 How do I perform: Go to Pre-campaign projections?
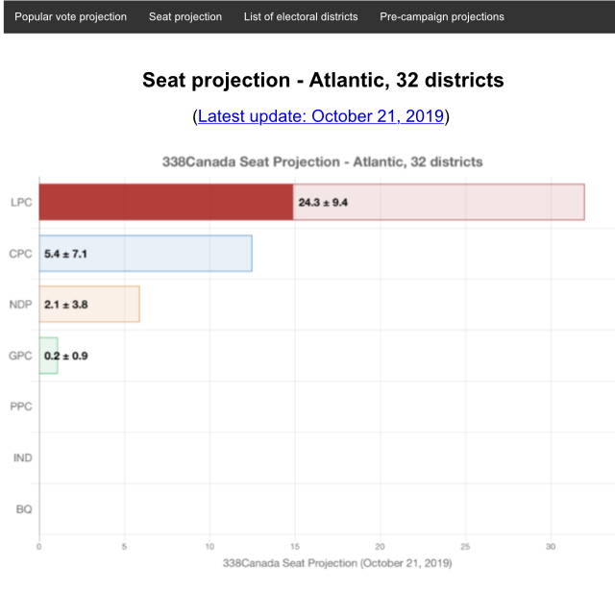[442, 17]
